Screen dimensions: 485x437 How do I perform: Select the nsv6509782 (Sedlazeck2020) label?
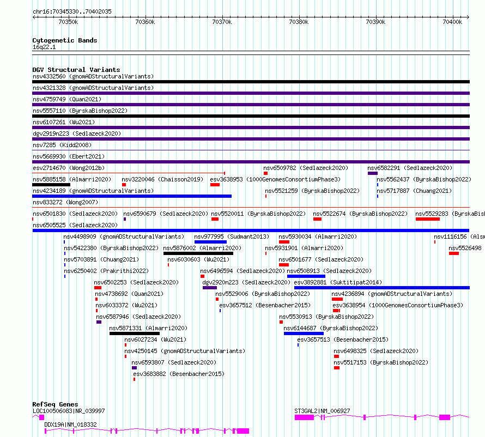[x=306, y=168]
